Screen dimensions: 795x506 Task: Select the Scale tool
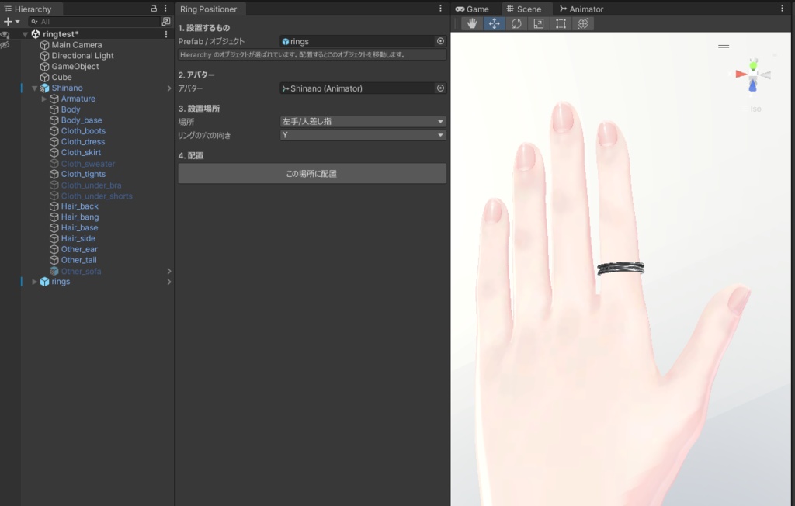tap(539, 23)
